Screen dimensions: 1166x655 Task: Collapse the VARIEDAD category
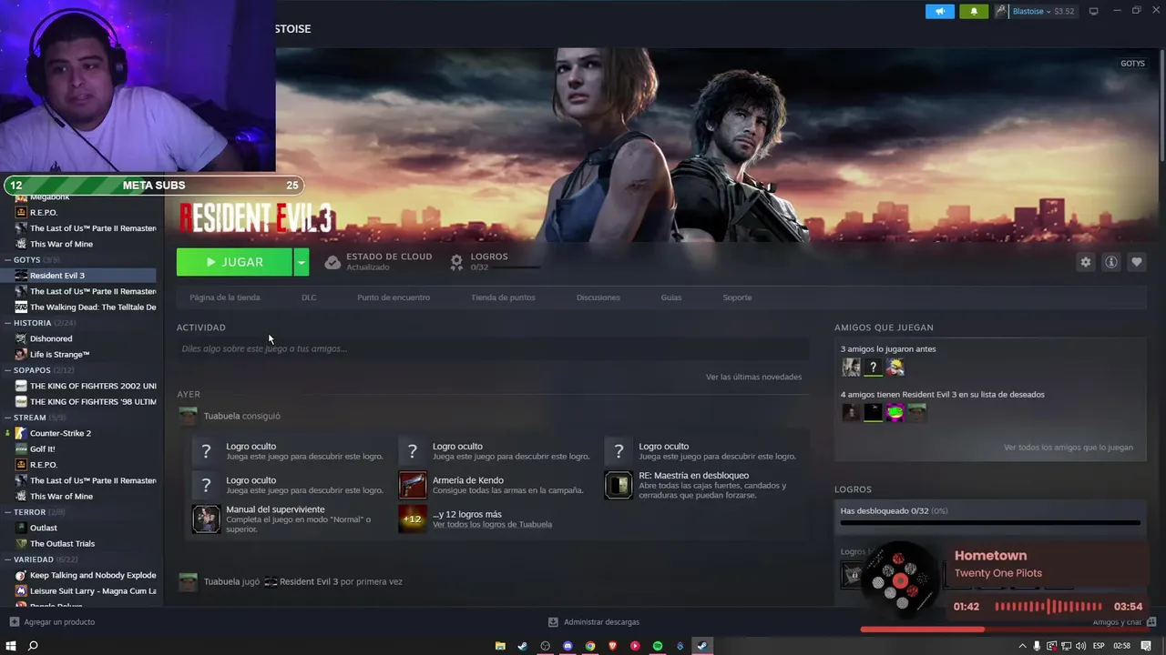point(8,559)
